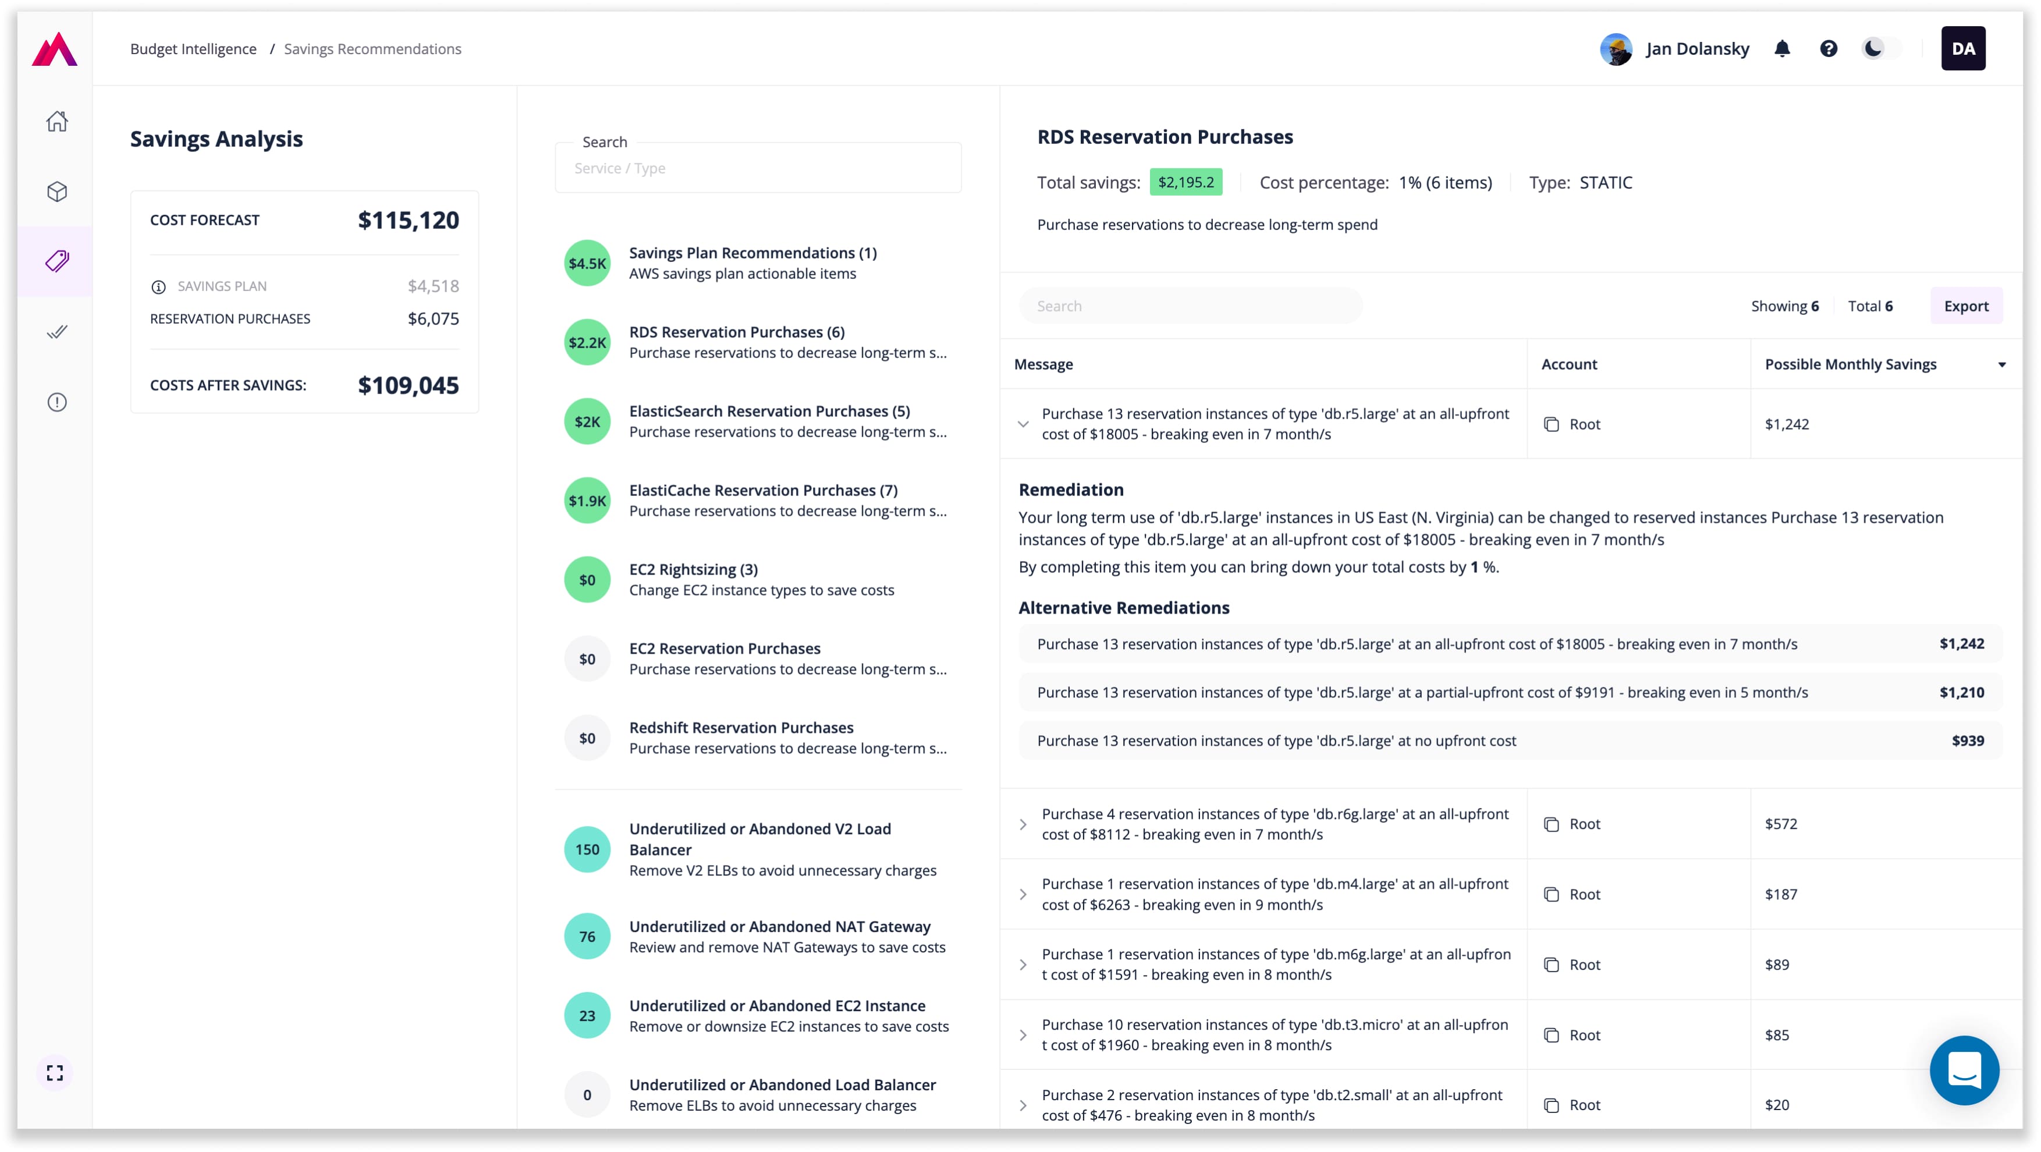Toggle the dark mode moon switch
This screenshot has width=2041, height=1152.
click(x=1881, y=49)
